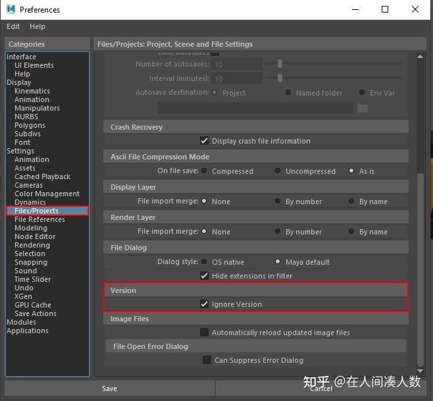Image resolution: width=433 pixels, height=401 pixels.
Task: Set Display Layer merge to By number
Action: pos(278,201)
